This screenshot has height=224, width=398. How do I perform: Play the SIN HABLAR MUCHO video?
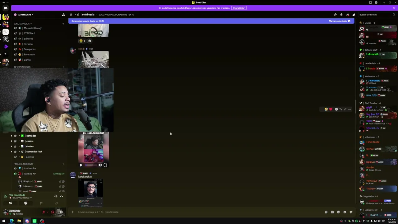(x=81, y=165)
